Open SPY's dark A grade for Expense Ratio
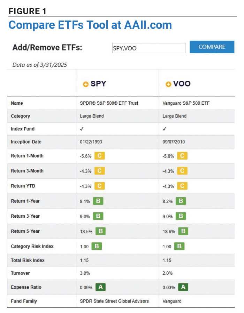Image resolution: width=244 pixels, height=313 pixels. (x=100, y=288)
